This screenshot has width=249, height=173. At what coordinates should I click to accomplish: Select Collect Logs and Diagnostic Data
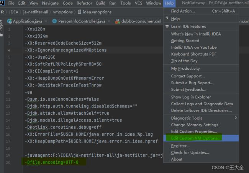(201, 104)
